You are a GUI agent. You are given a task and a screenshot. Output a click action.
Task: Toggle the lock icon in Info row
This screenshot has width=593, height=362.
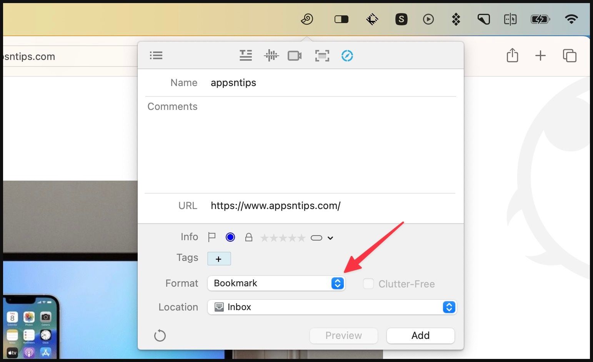[249, 237]
